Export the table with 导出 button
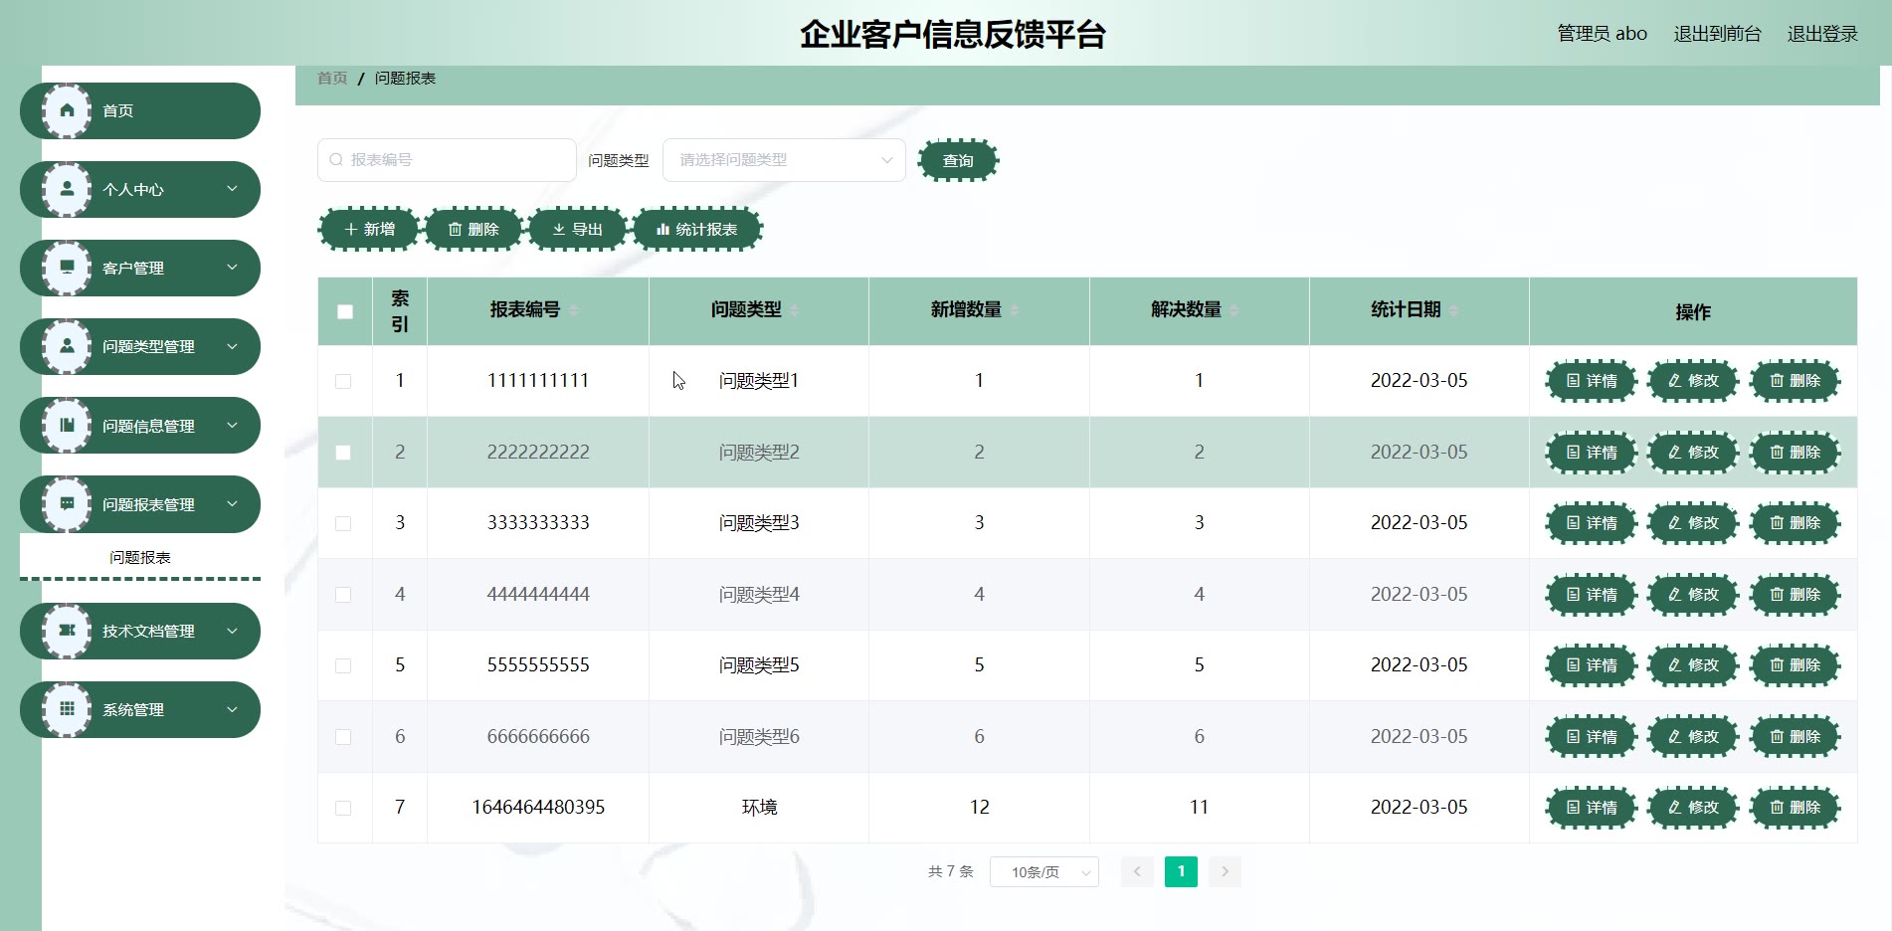The height and width of the screenshot is (931, 1892). pyautogui.click(x=577, y=230)
